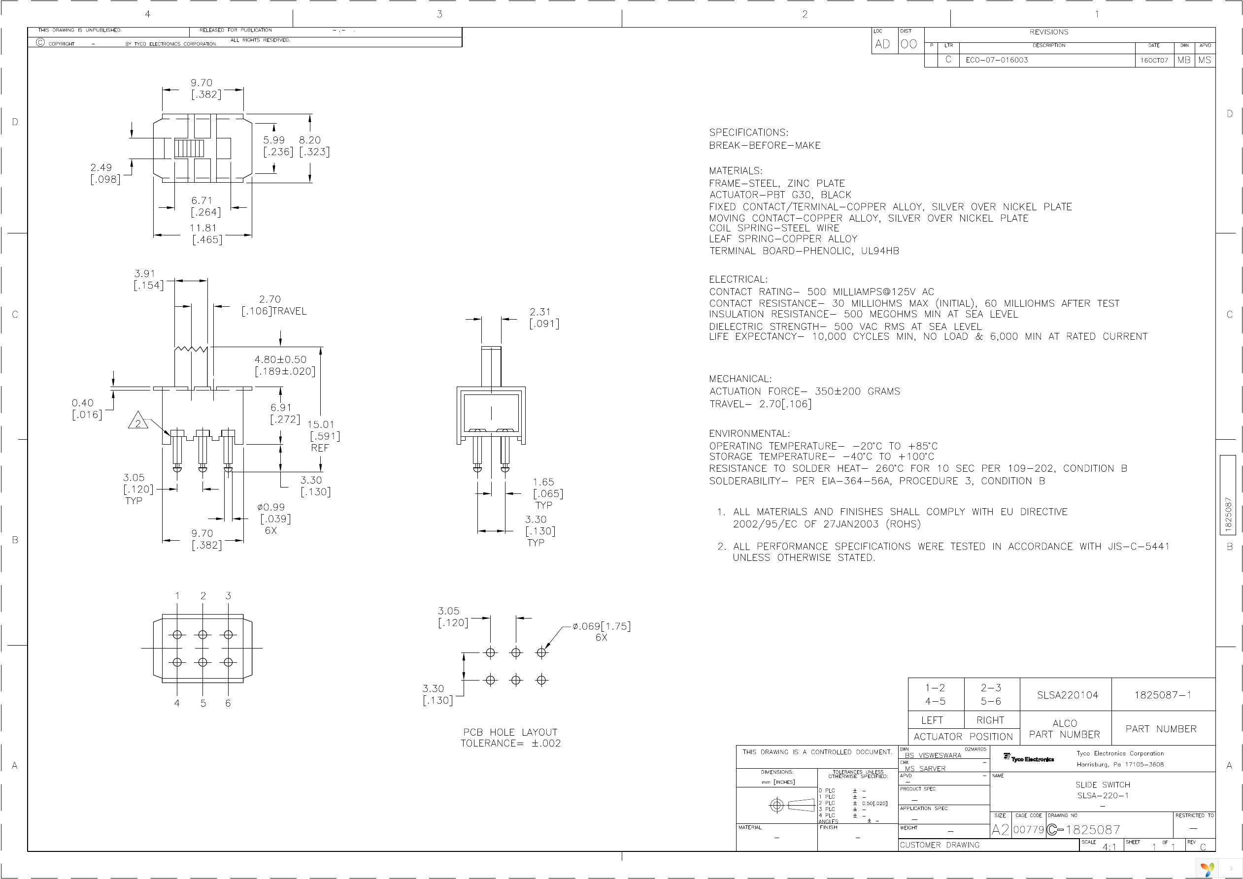The width and height of the screenshot is (1243, 879).
Task: Select the 'FIXED CONTACT/TERMINAL-COPPER ALLOY' line
Action: 890,207
